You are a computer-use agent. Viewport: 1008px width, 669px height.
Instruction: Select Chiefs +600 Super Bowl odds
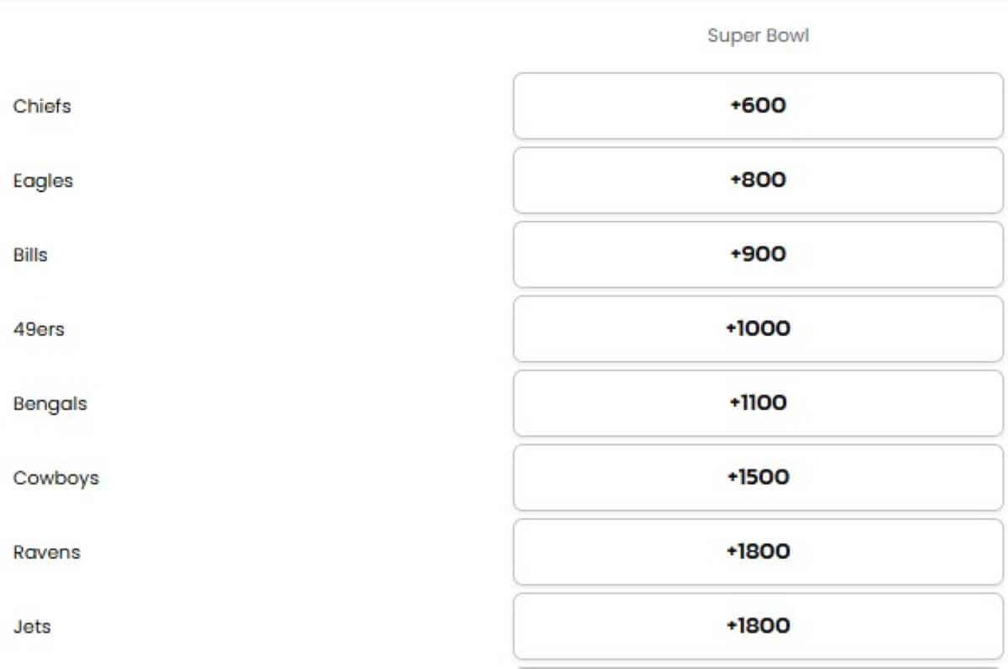(x=758, y=106)
